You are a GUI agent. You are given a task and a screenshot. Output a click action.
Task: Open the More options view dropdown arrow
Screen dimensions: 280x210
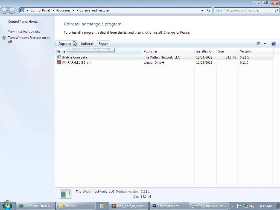coord(265,44)
